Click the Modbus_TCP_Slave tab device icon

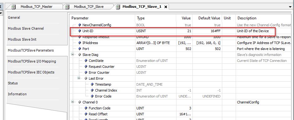(67, 7)
